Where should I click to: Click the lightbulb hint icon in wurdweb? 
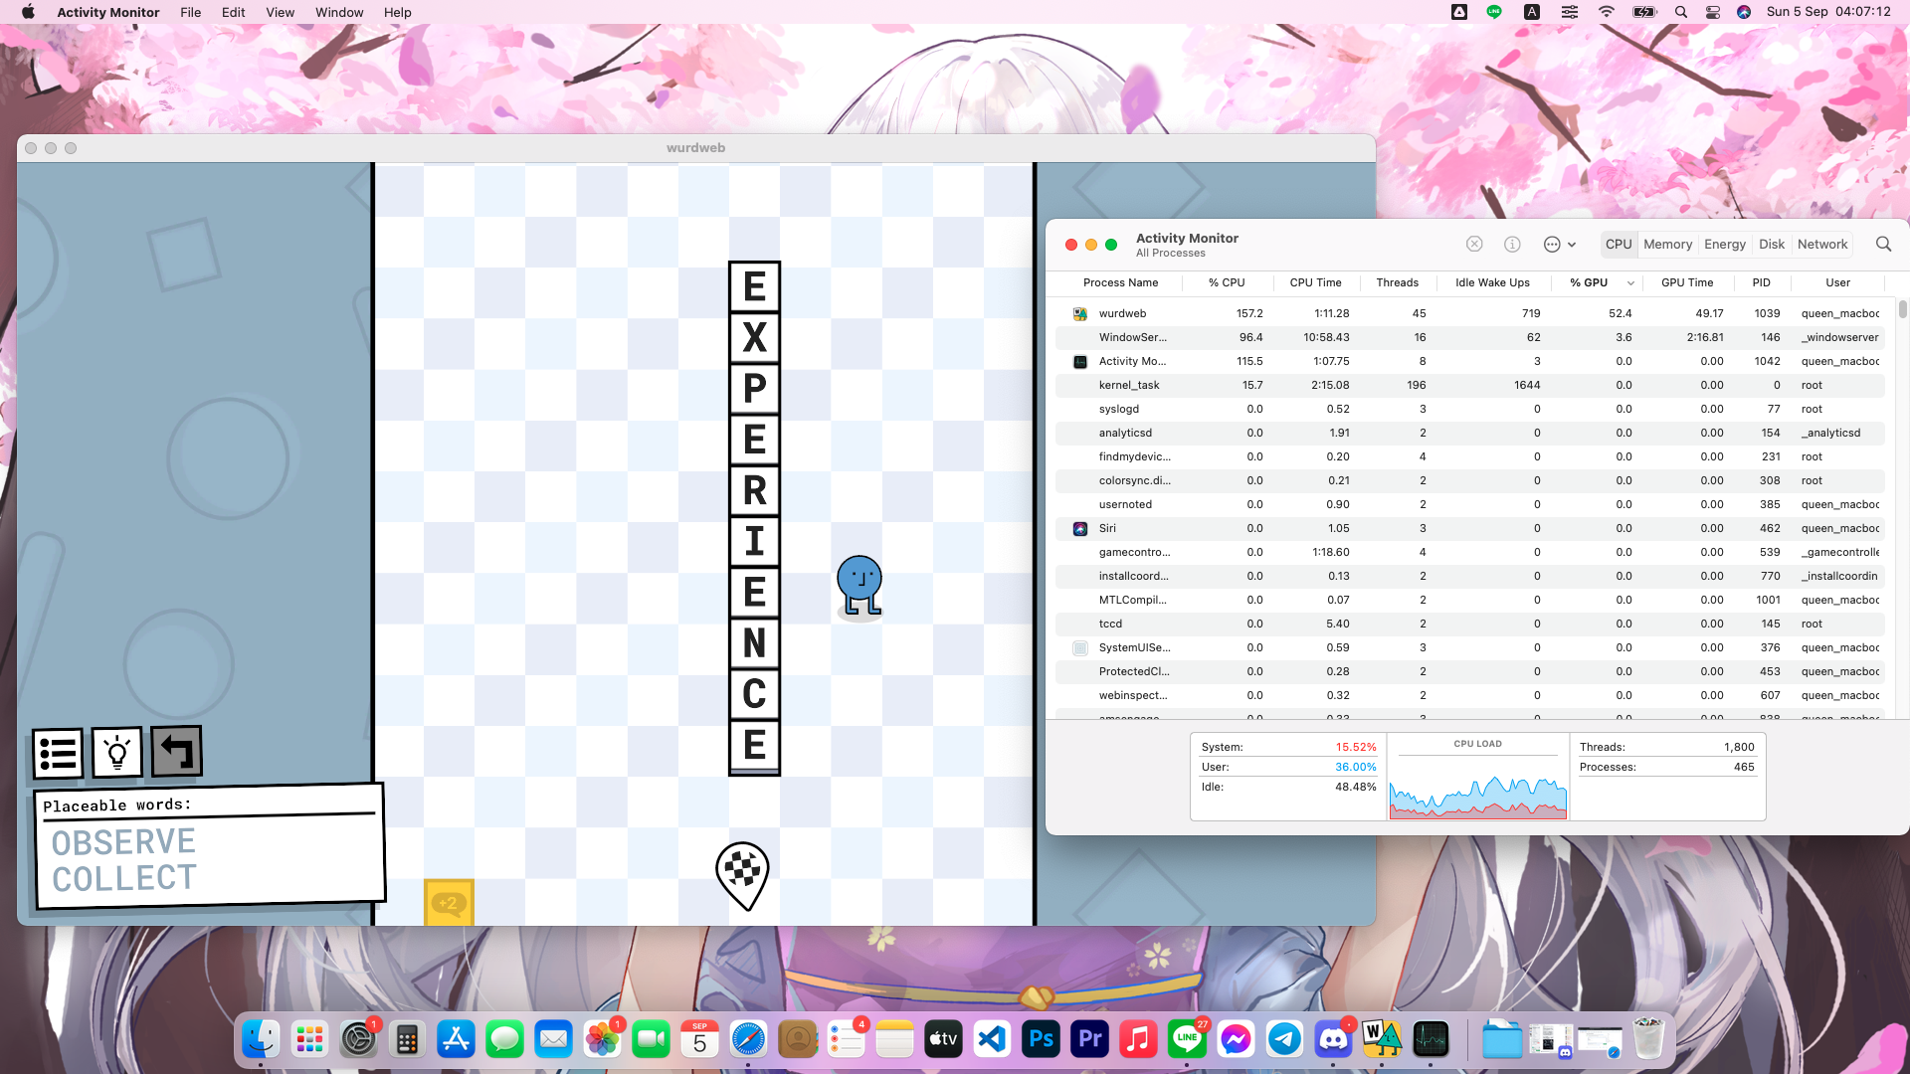[x=117, y=753]
